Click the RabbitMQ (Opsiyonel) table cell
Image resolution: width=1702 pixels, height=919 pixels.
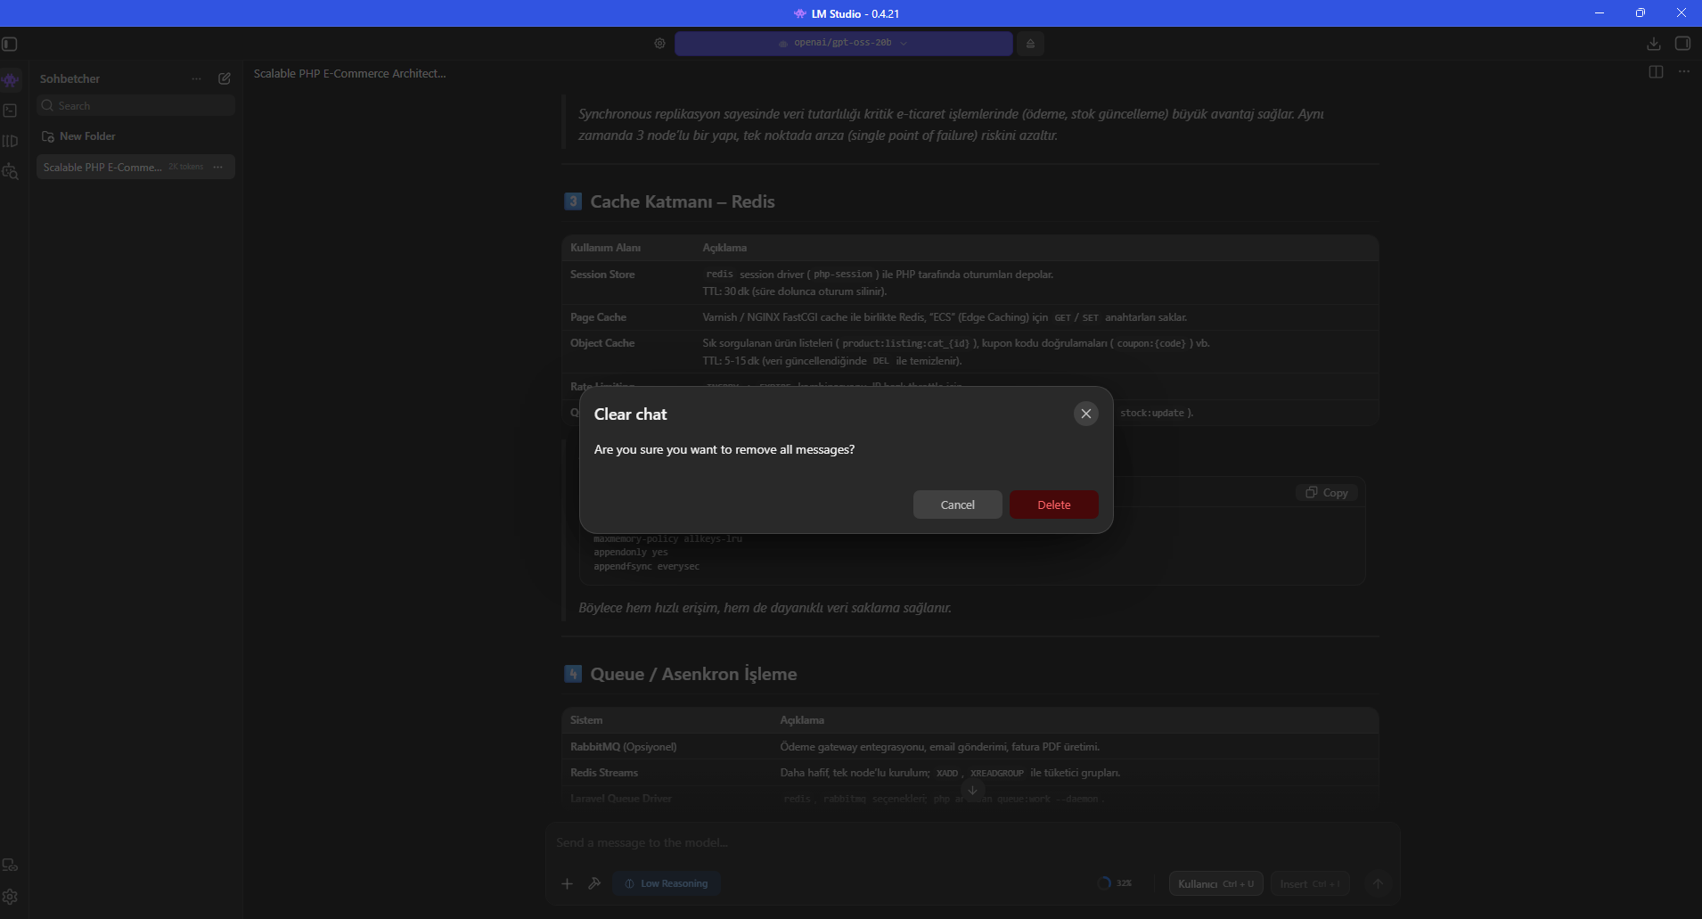(623, 747)
